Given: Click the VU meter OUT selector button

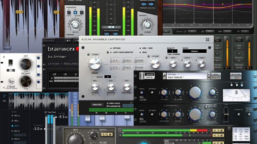Looking at the screenshot, I should click(237, 85).
